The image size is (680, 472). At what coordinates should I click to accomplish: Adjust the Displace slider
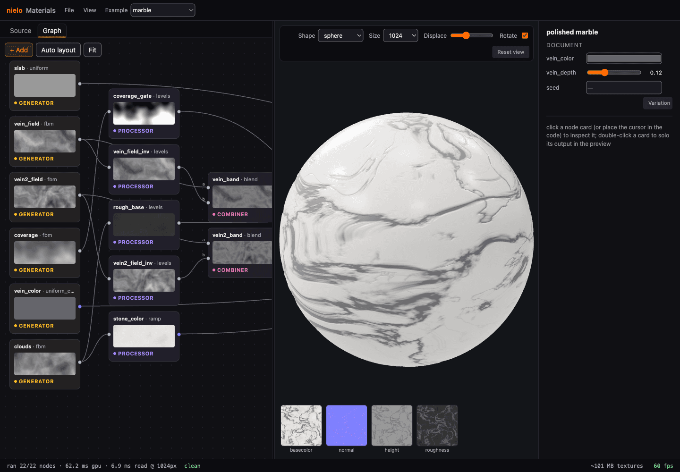tap(472, 35)
